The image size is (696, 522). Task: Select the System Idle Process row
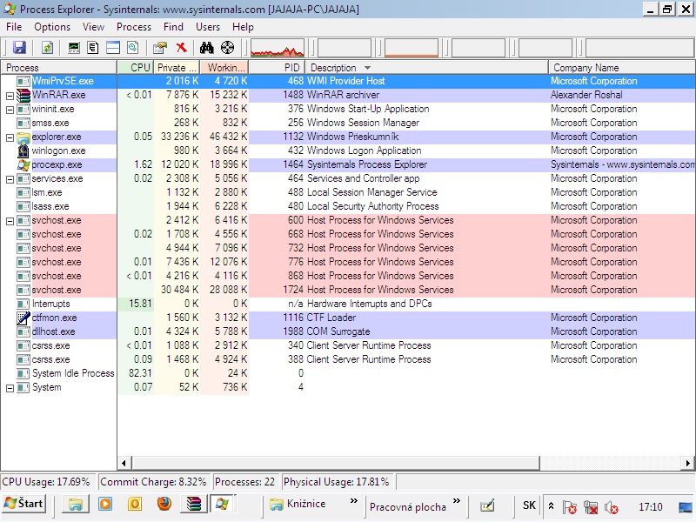348,373
